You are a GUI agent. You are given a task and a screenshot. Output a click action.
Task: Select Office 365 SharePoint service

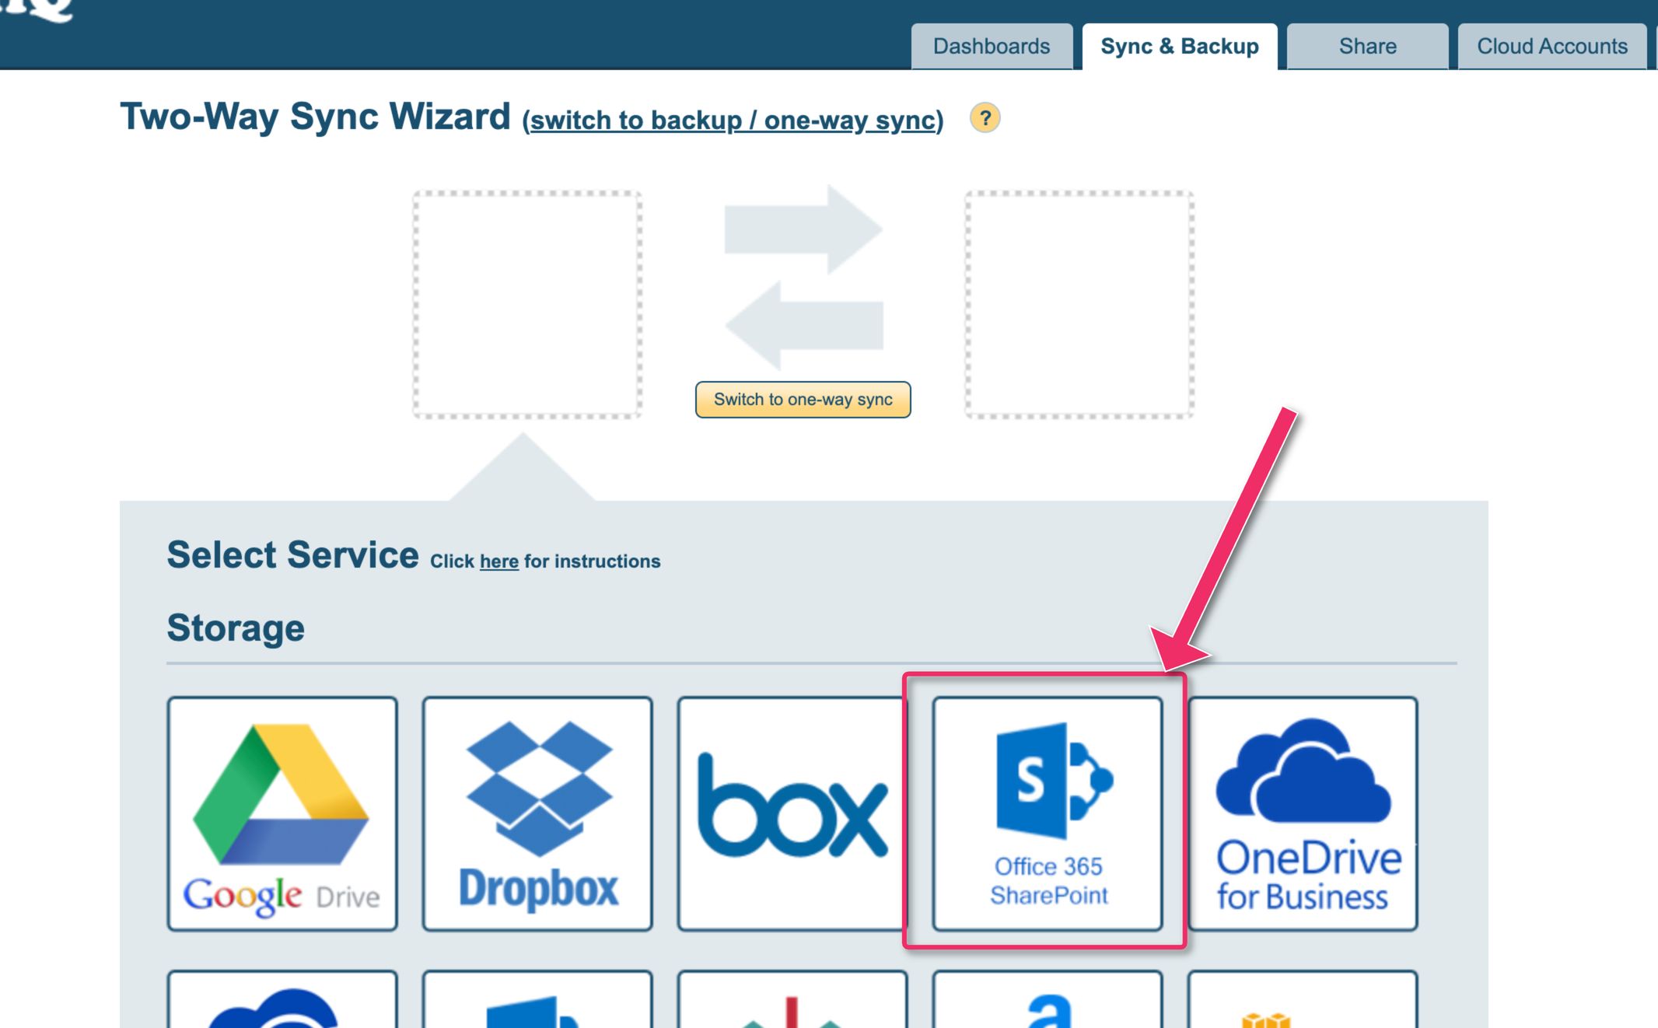(x=1048, y=813)
